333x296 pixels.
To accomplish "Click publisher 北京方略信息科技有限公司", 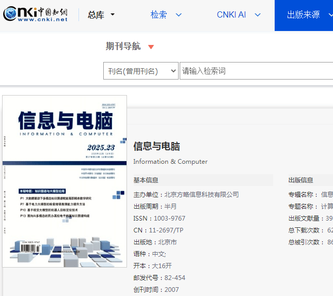I will click(201, 195).
